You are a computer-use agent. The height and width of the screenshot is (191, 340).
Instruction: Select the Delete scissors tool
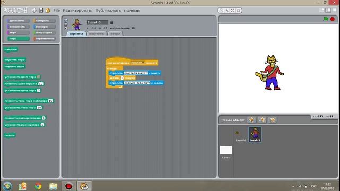point(227,11)
